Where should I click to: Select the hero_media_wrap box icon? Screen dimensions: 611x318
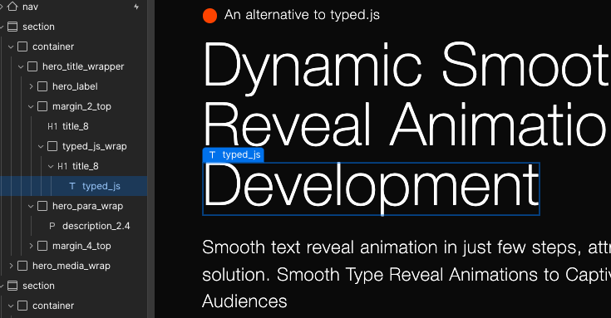coord(22,266)
